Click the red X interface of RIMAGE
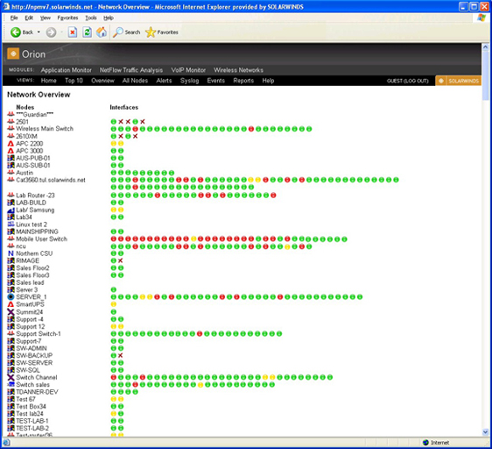This screenshot has width=492, height=449. (x=121, y=260)
